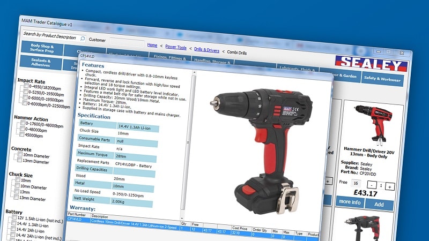Open the Lubricants, Fluids category tab
The height and width of the screenshot is (241, 429).
coord(298,69)
